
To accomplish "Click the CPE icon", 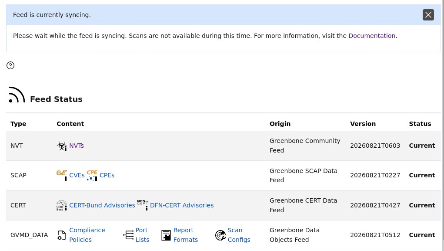I will [92, 175].
